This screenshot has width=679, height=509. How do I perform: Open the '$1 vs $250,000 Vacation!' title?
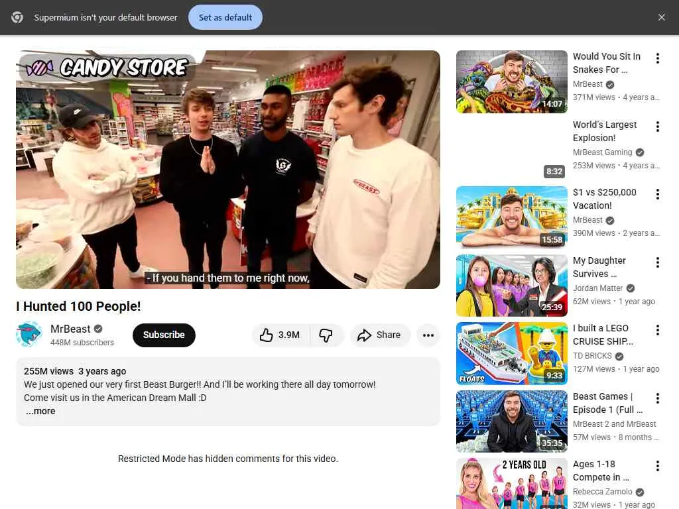click(605, 199)
